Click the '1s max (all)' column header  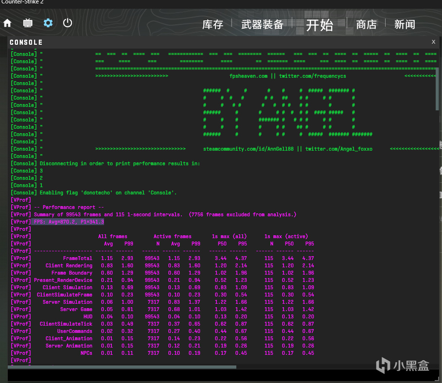229,236
